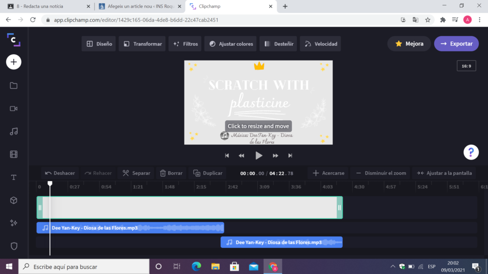Open the 16:9 aspect ratio selector

pyautogui.click(x=466, y=66)
